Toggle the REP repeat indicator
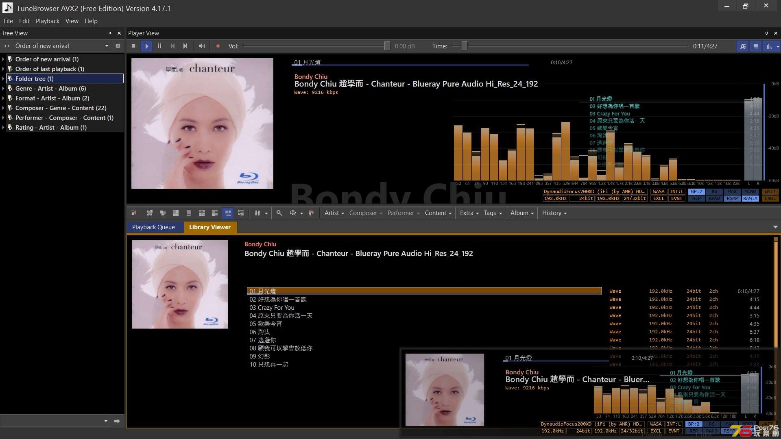Image resolution: width=781 pixels, height=439 pixels. click(696, 198)
